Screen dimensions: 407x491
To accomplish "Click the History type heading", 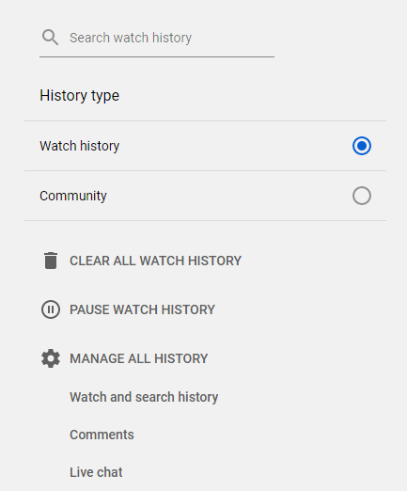I will tap(80, 96).
